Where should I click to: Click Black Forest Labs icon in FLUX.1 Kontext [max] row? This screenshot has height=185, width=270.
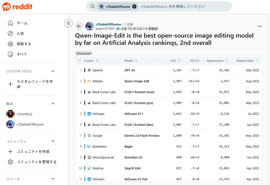coord(89,92)
